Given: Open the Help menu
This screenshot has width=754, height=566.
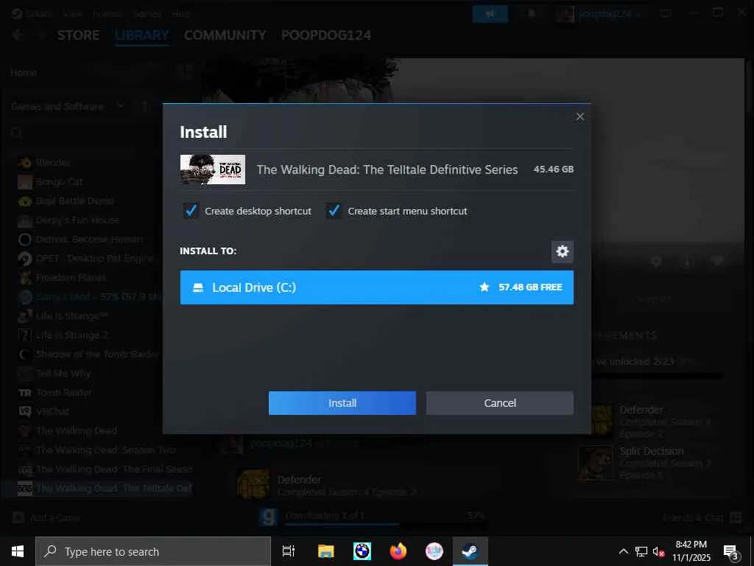Looking at the screenshot, I should tap(181, 13).
